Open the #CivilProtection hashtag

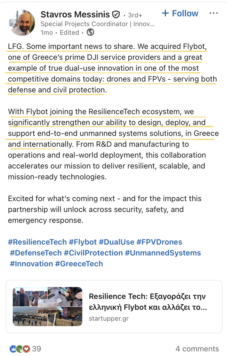[93, 253]
